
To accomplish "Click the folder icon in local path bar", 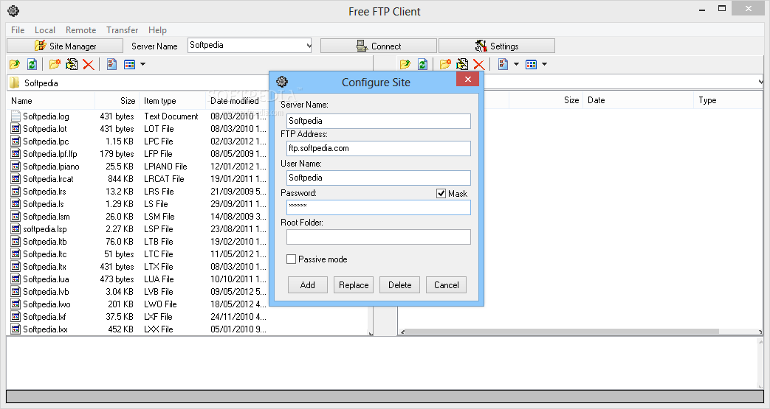I will pyautogui.click(x=15, y=83).
